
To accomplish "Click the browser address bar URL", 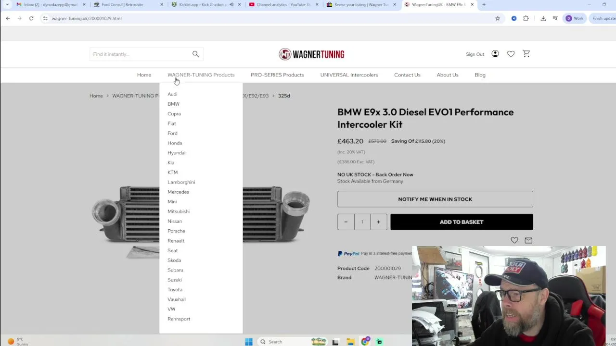I will point(87,18).
